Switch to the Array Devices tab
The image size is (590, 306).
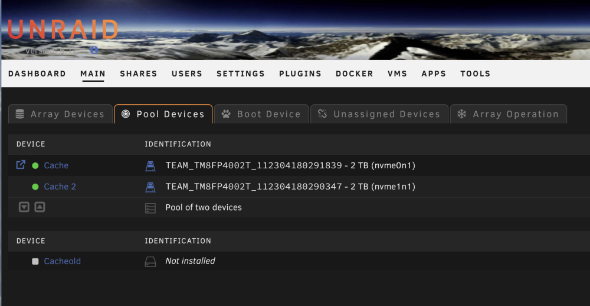tap(61, 114)
